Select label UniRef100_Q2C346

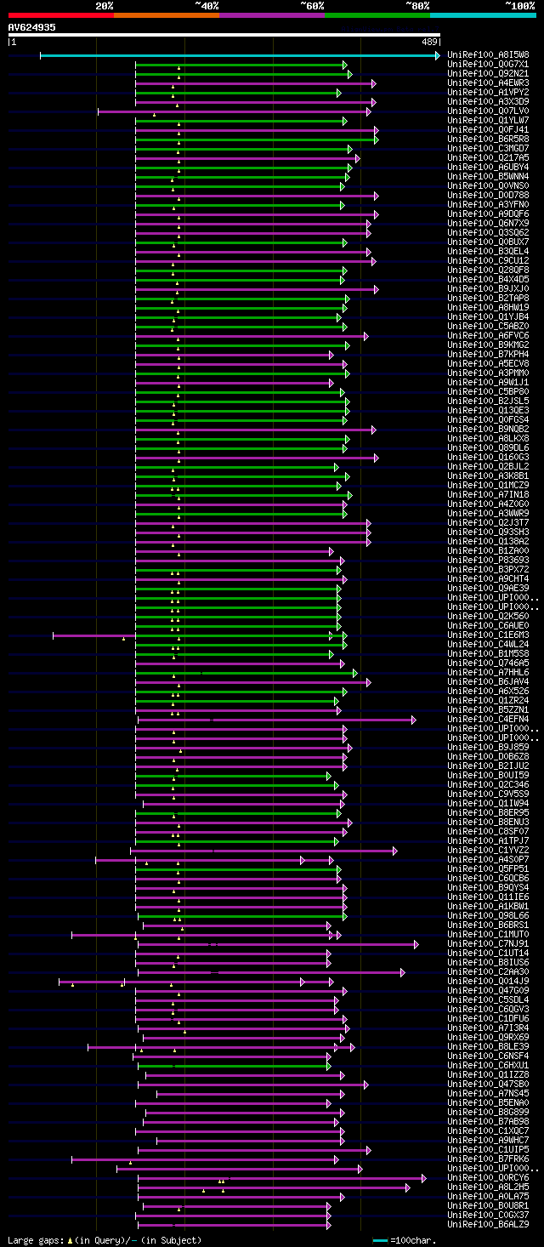488,785
